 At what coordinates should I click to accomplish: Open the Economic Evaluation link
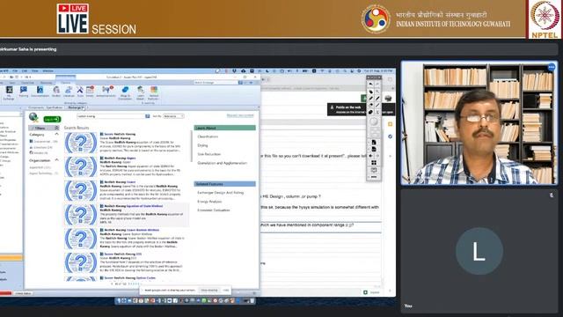pos(214,210)
